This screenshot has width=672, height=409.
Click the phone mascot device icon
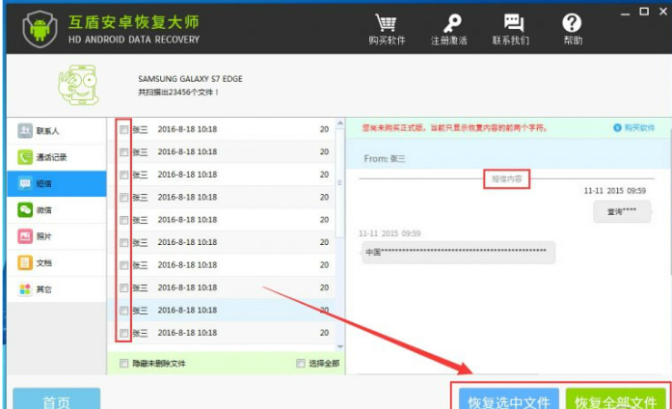pyautogui.click(x=79, y=85)
